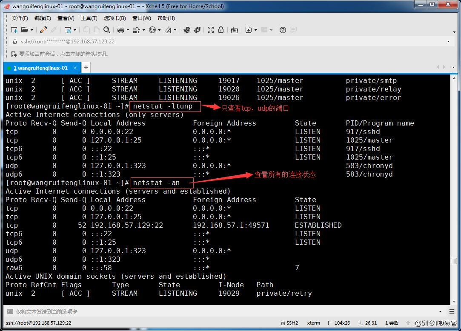Image resolution: width=461 pixels, height=331 pixels.
Task: Launch Xagent via the key-swirl icon
Action: click(x=197, y=30)
